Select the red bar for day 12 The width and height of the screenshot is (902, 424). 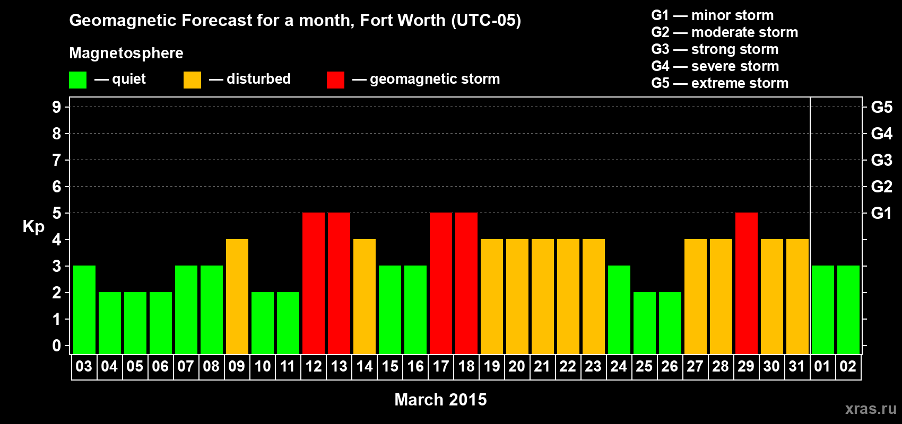[x=314, y=283]
